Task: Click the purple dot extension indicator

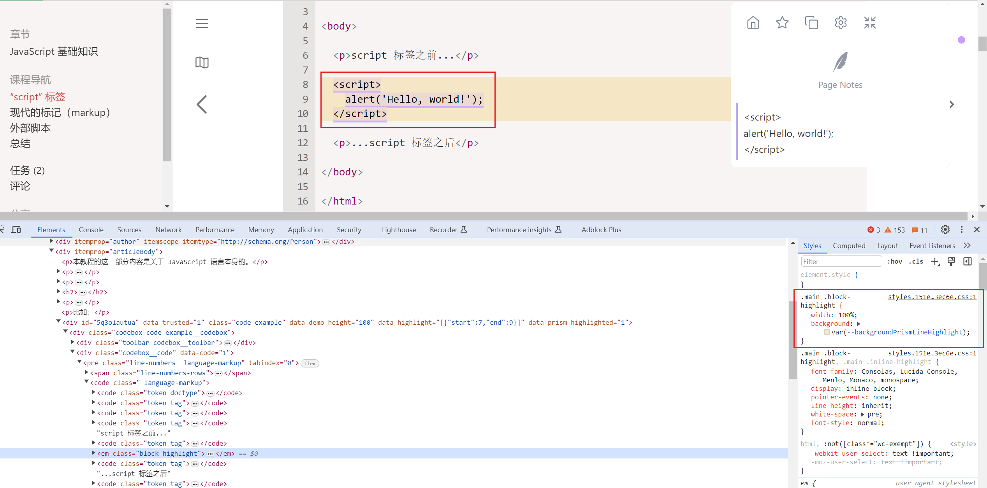Action: click(961, 40)
